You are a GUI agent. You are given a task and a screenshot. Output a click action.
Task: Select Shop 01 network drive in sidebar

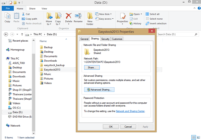(20, 90)
